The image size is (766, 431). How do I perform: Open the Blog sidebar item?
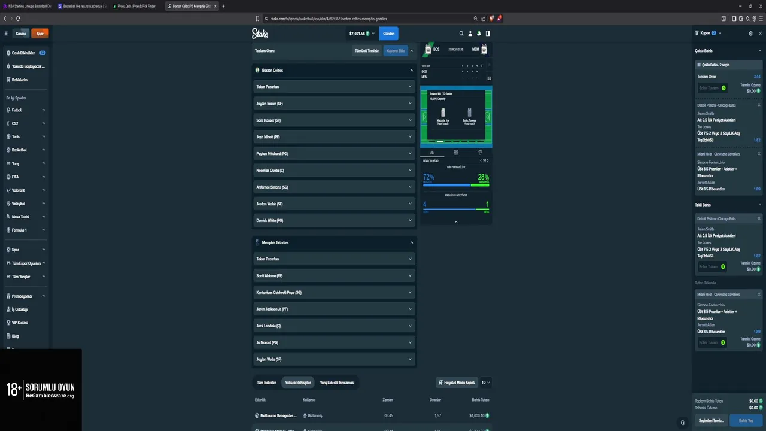coord(26,336)
